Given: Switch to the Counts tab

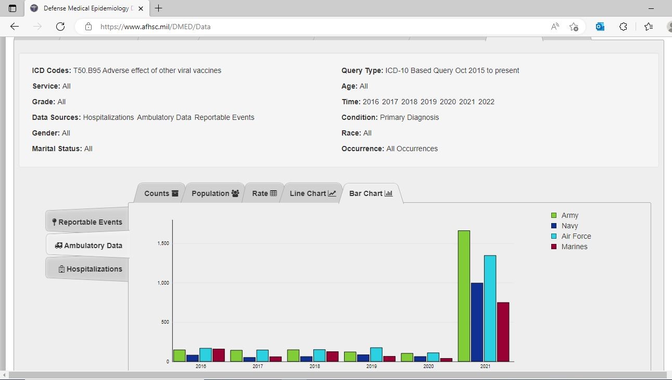Looking at the screenshot, I should pyautogui.click(x=161, y=193).
